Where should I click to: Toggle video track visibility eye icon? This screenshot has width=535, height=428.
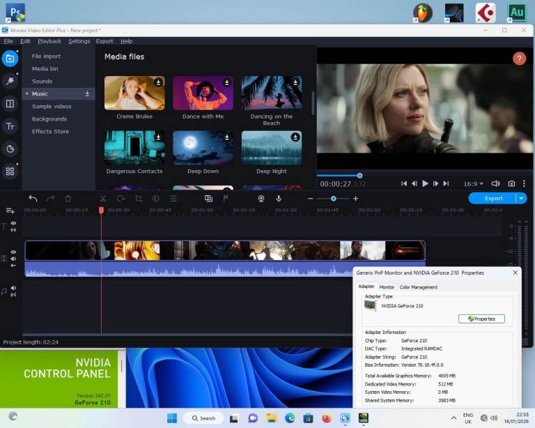pos(13,252)
